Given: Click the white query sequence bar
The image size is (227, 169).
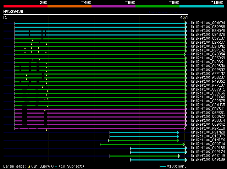Looking at the screenshot, I should pos(96,15).
